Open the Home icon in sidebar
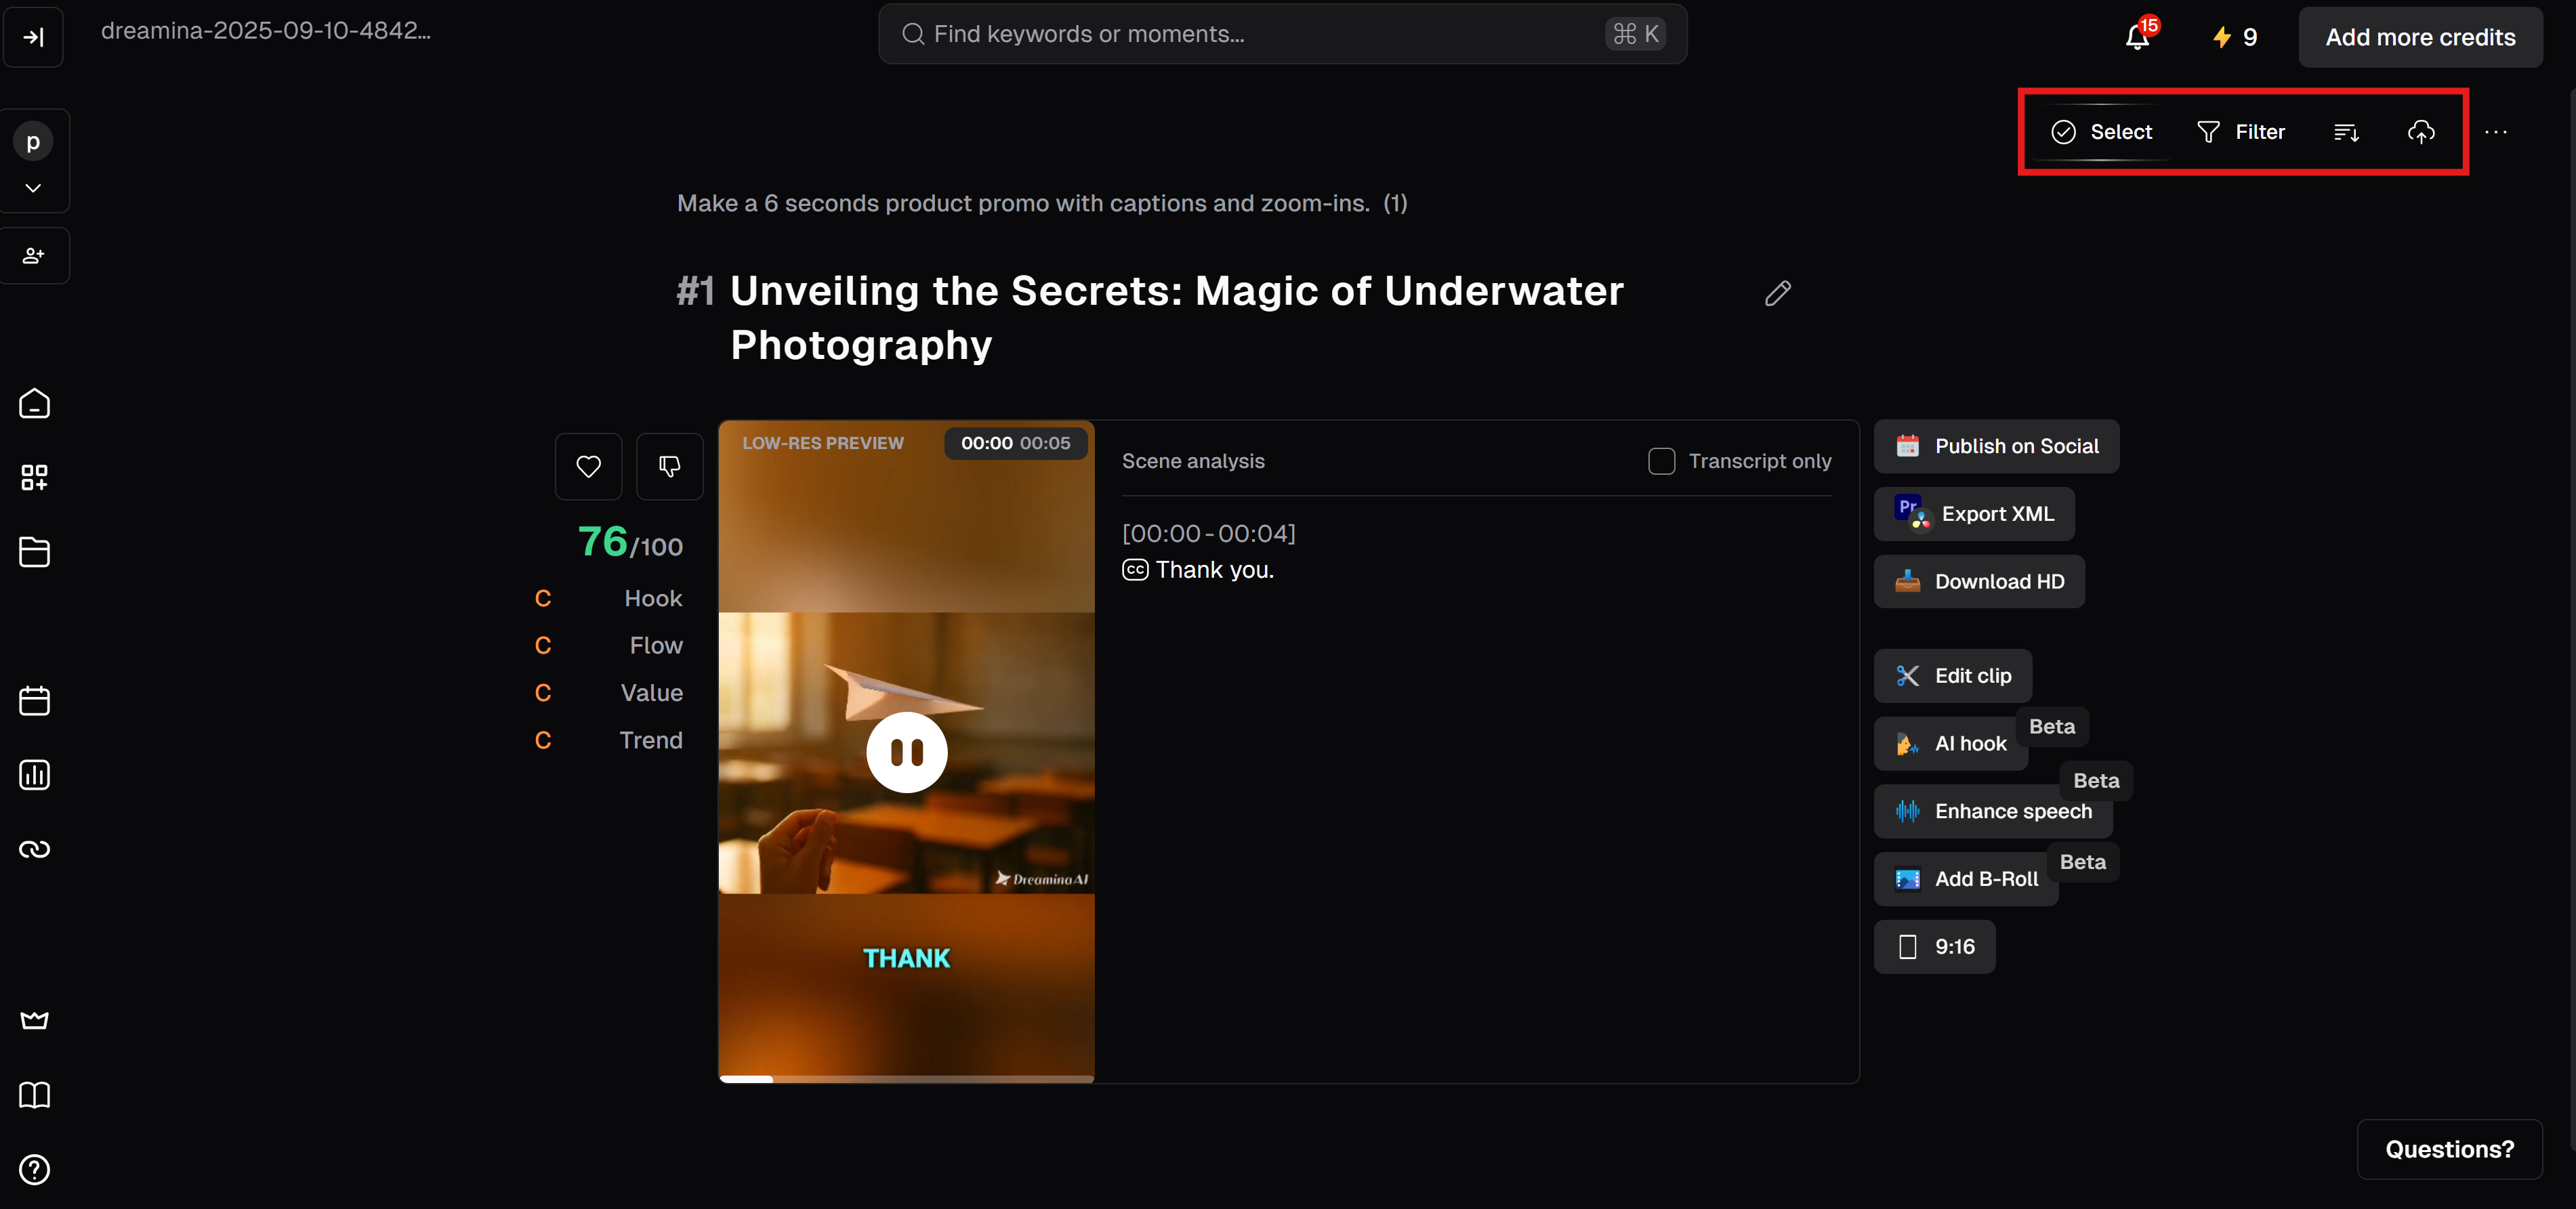Screen dimensions: 2576x1209 [34, 404]
